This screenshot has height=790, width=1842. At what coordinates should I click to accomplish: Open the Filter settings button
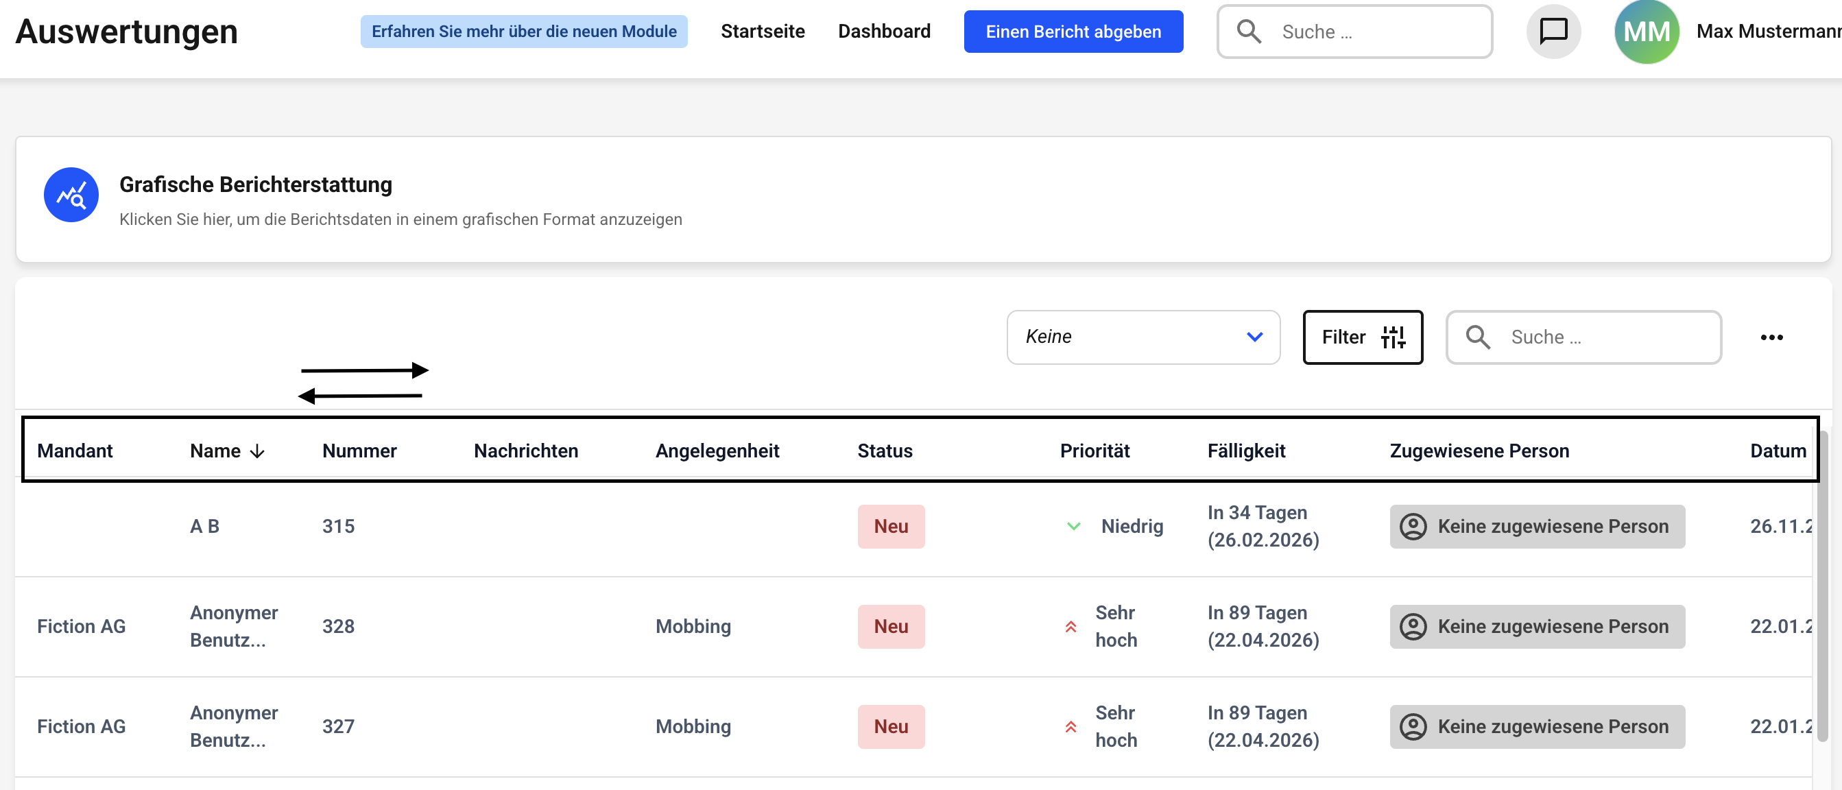tap(1362, 337)
